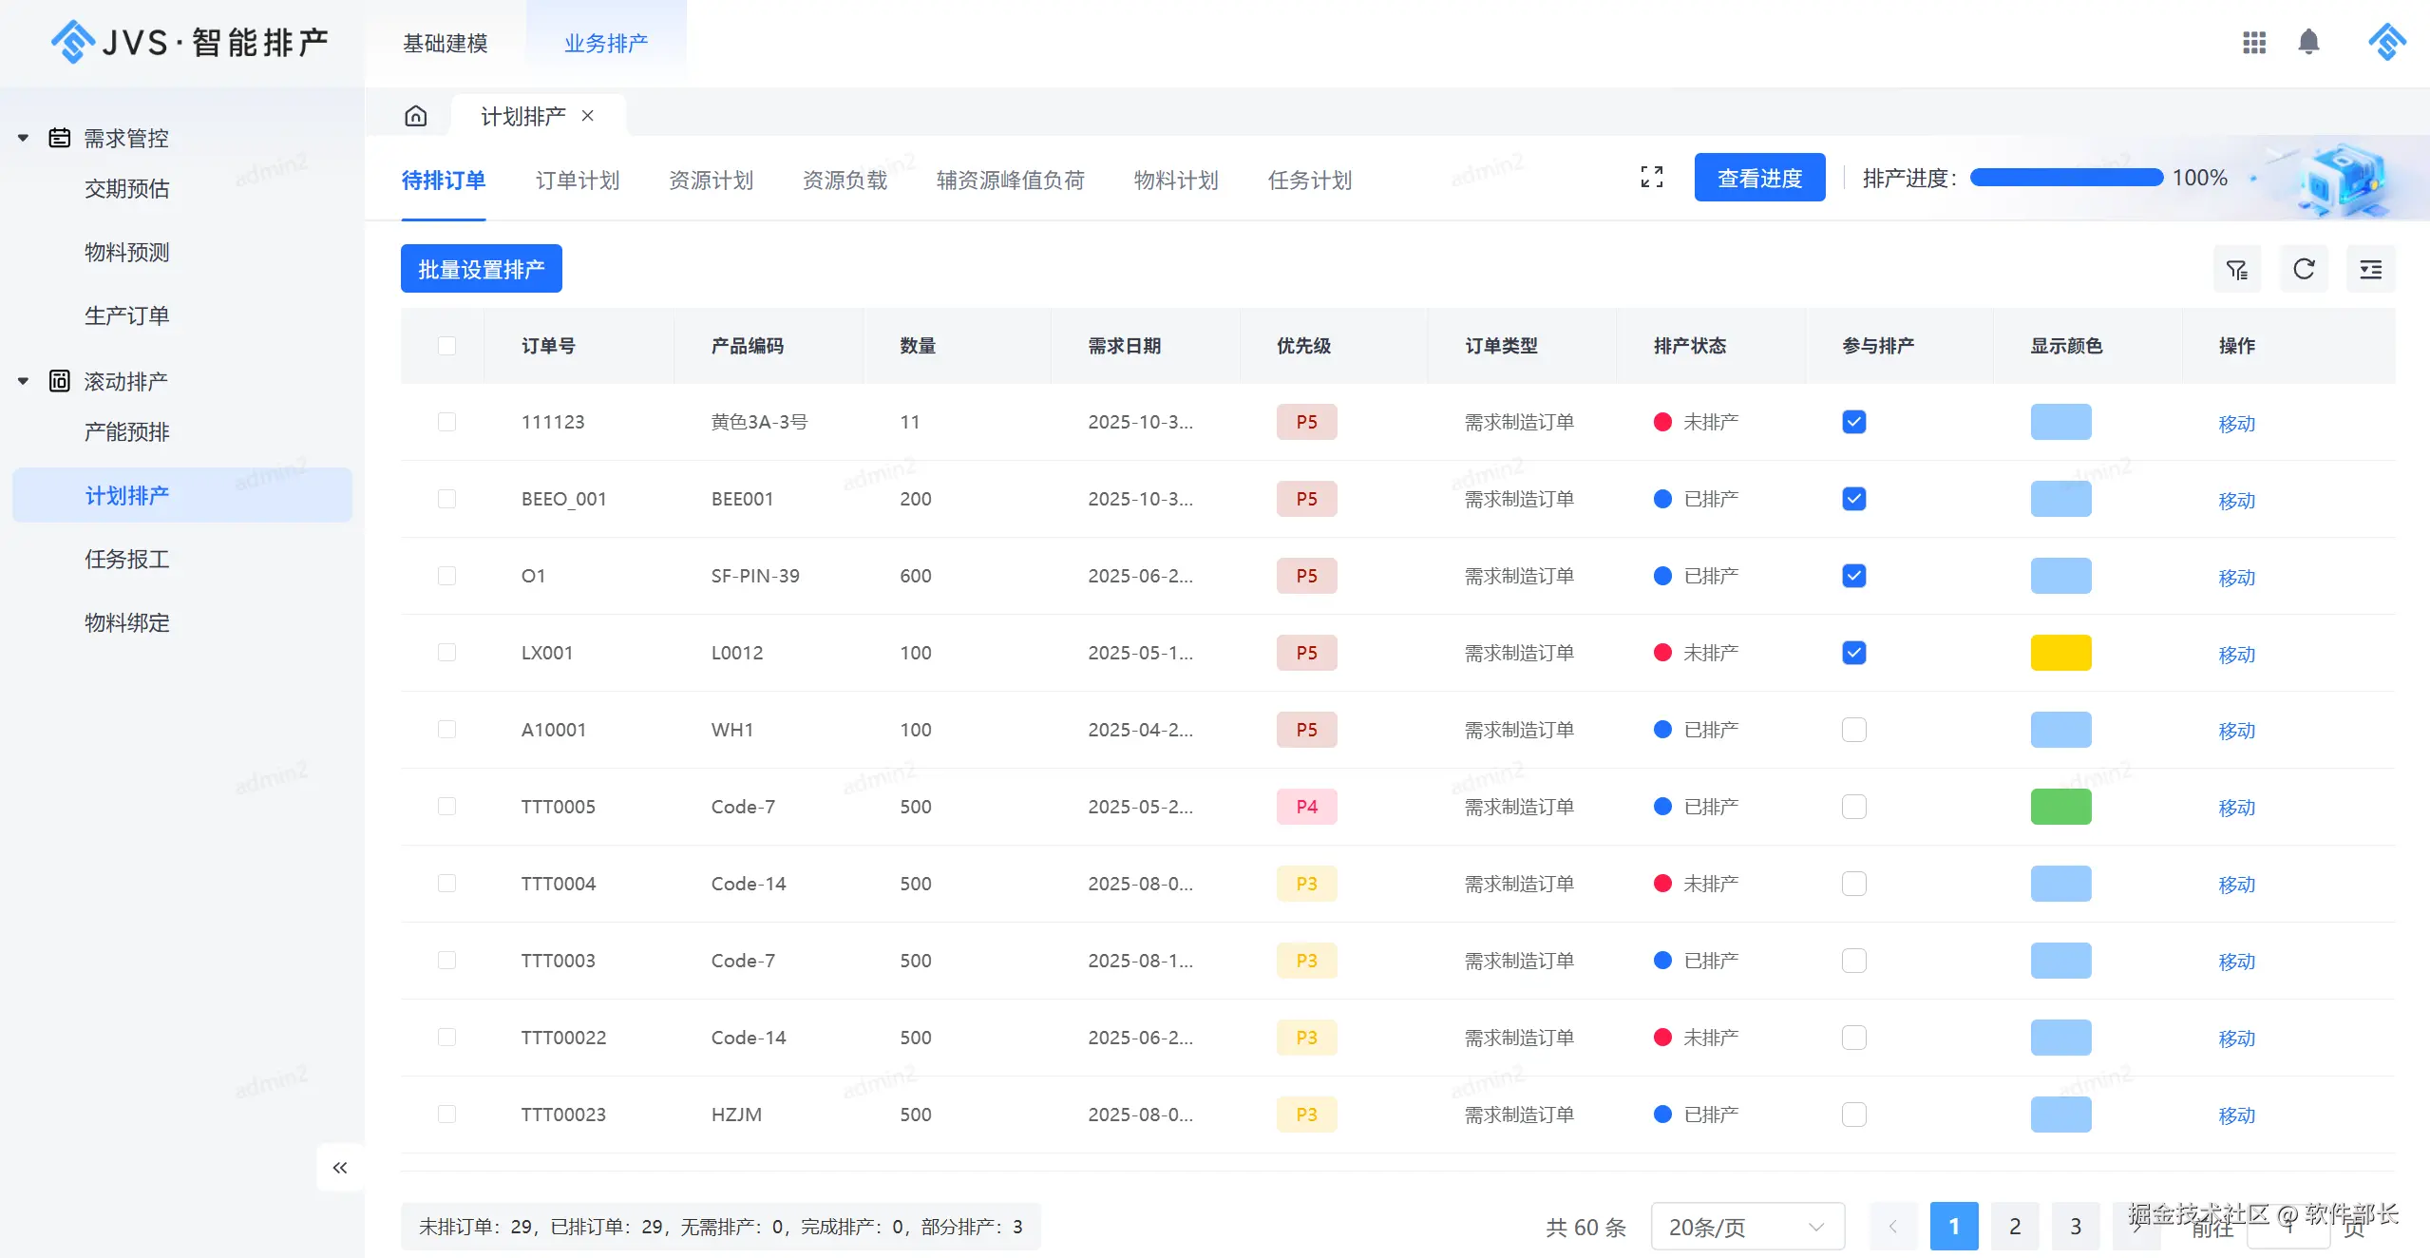Uncheck 参与排产 for order 111123

[1853, 422]
